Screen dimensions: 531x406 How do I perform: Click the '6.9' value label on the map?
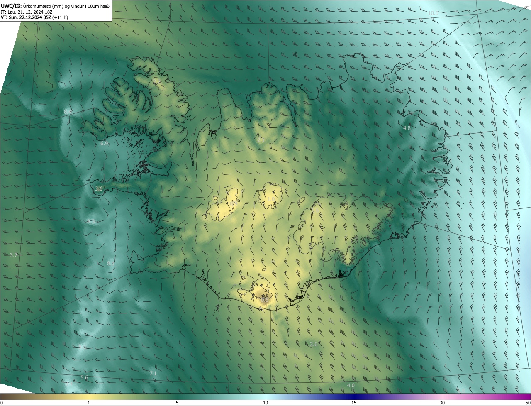[x=104, y=144]
